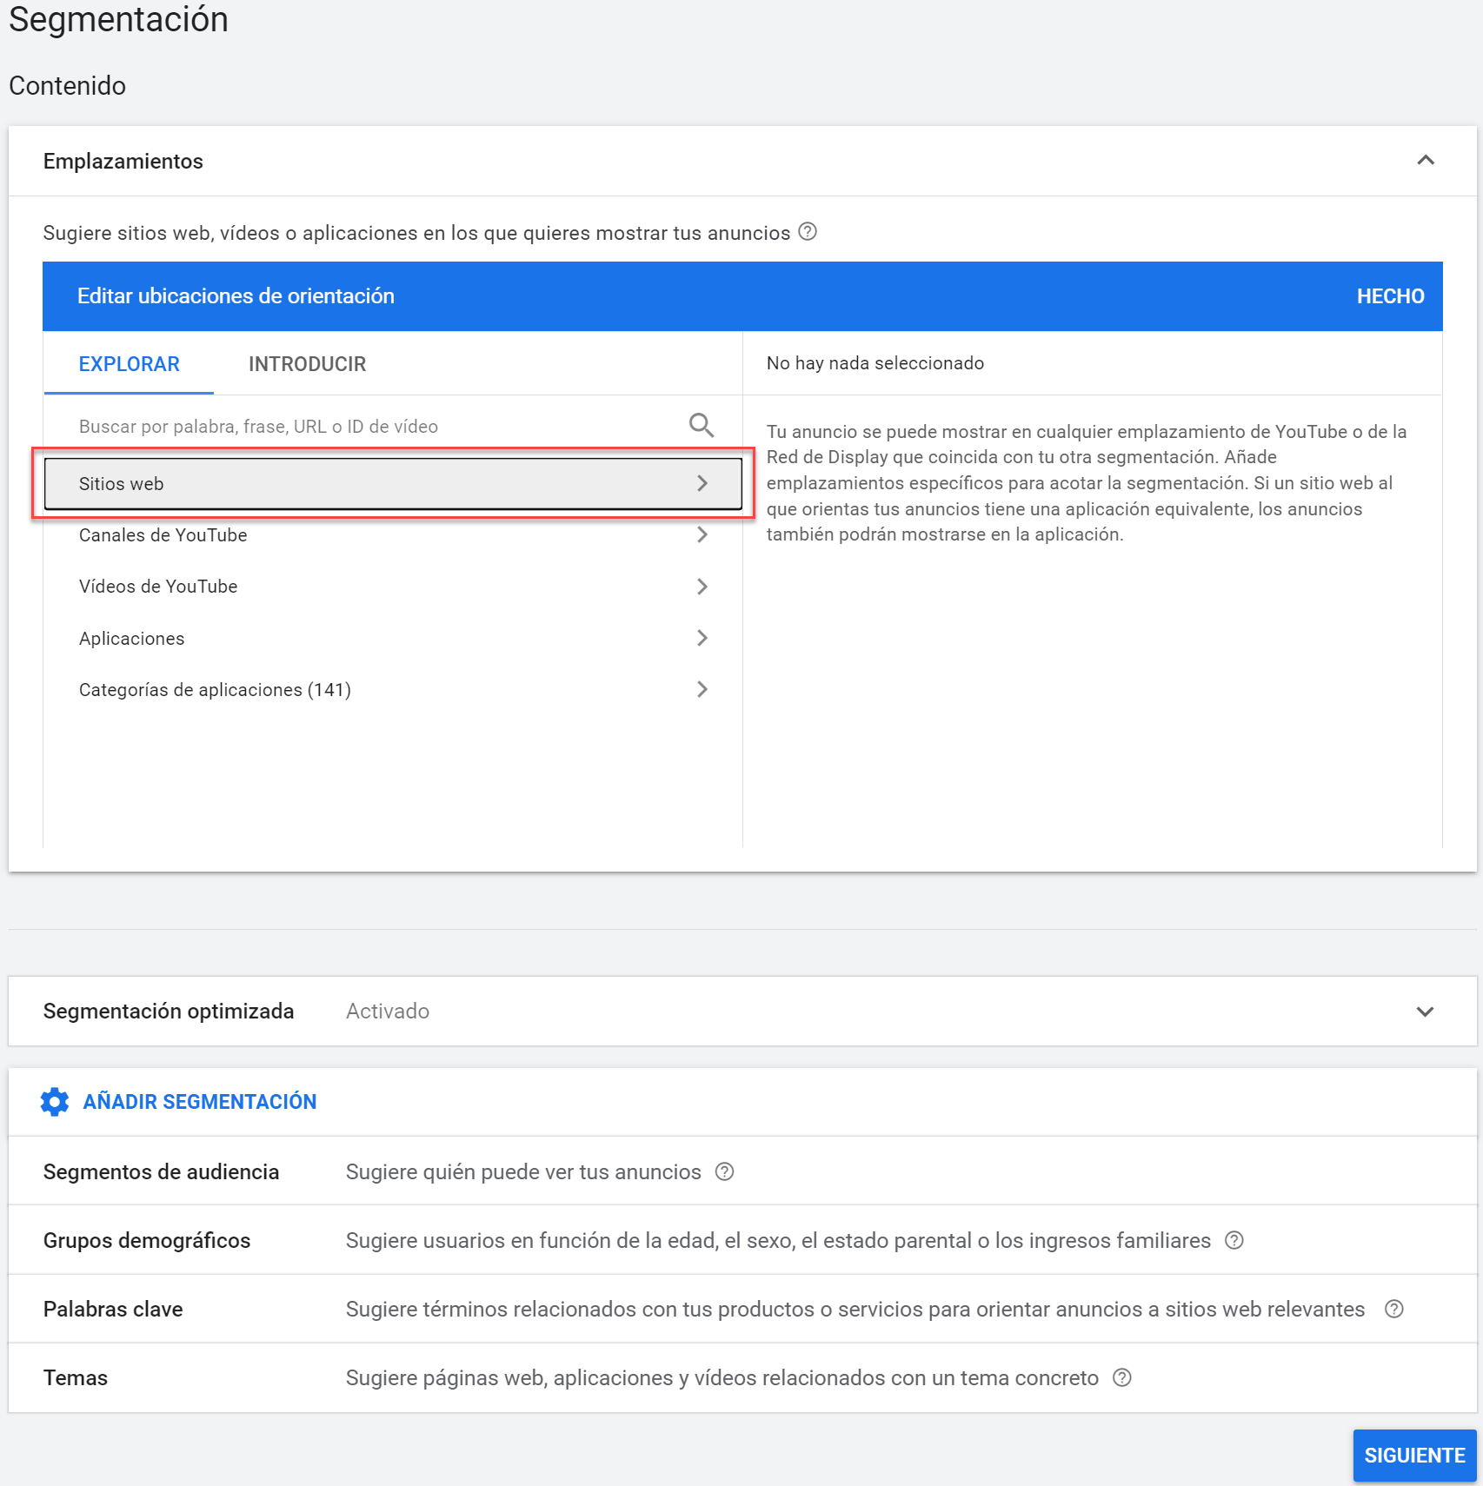
Task: Open help icon for Segmentos de audiencia
Action: 724,1171
